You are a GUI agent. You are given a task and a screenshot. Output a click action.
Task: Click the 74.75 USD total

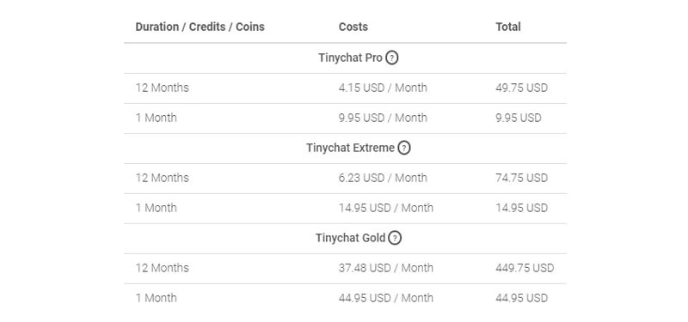pyautogui.click(x=522, y=179)
